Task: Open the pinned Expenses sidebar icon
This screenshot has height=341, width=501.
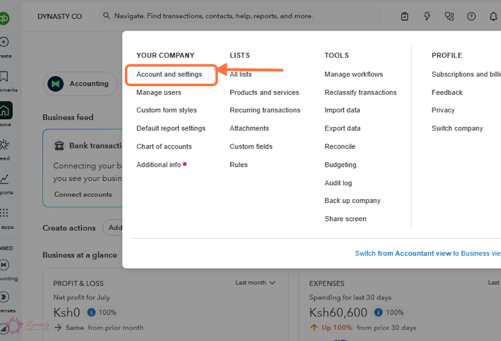Action: pyautogui.click(x=4, y=296)
